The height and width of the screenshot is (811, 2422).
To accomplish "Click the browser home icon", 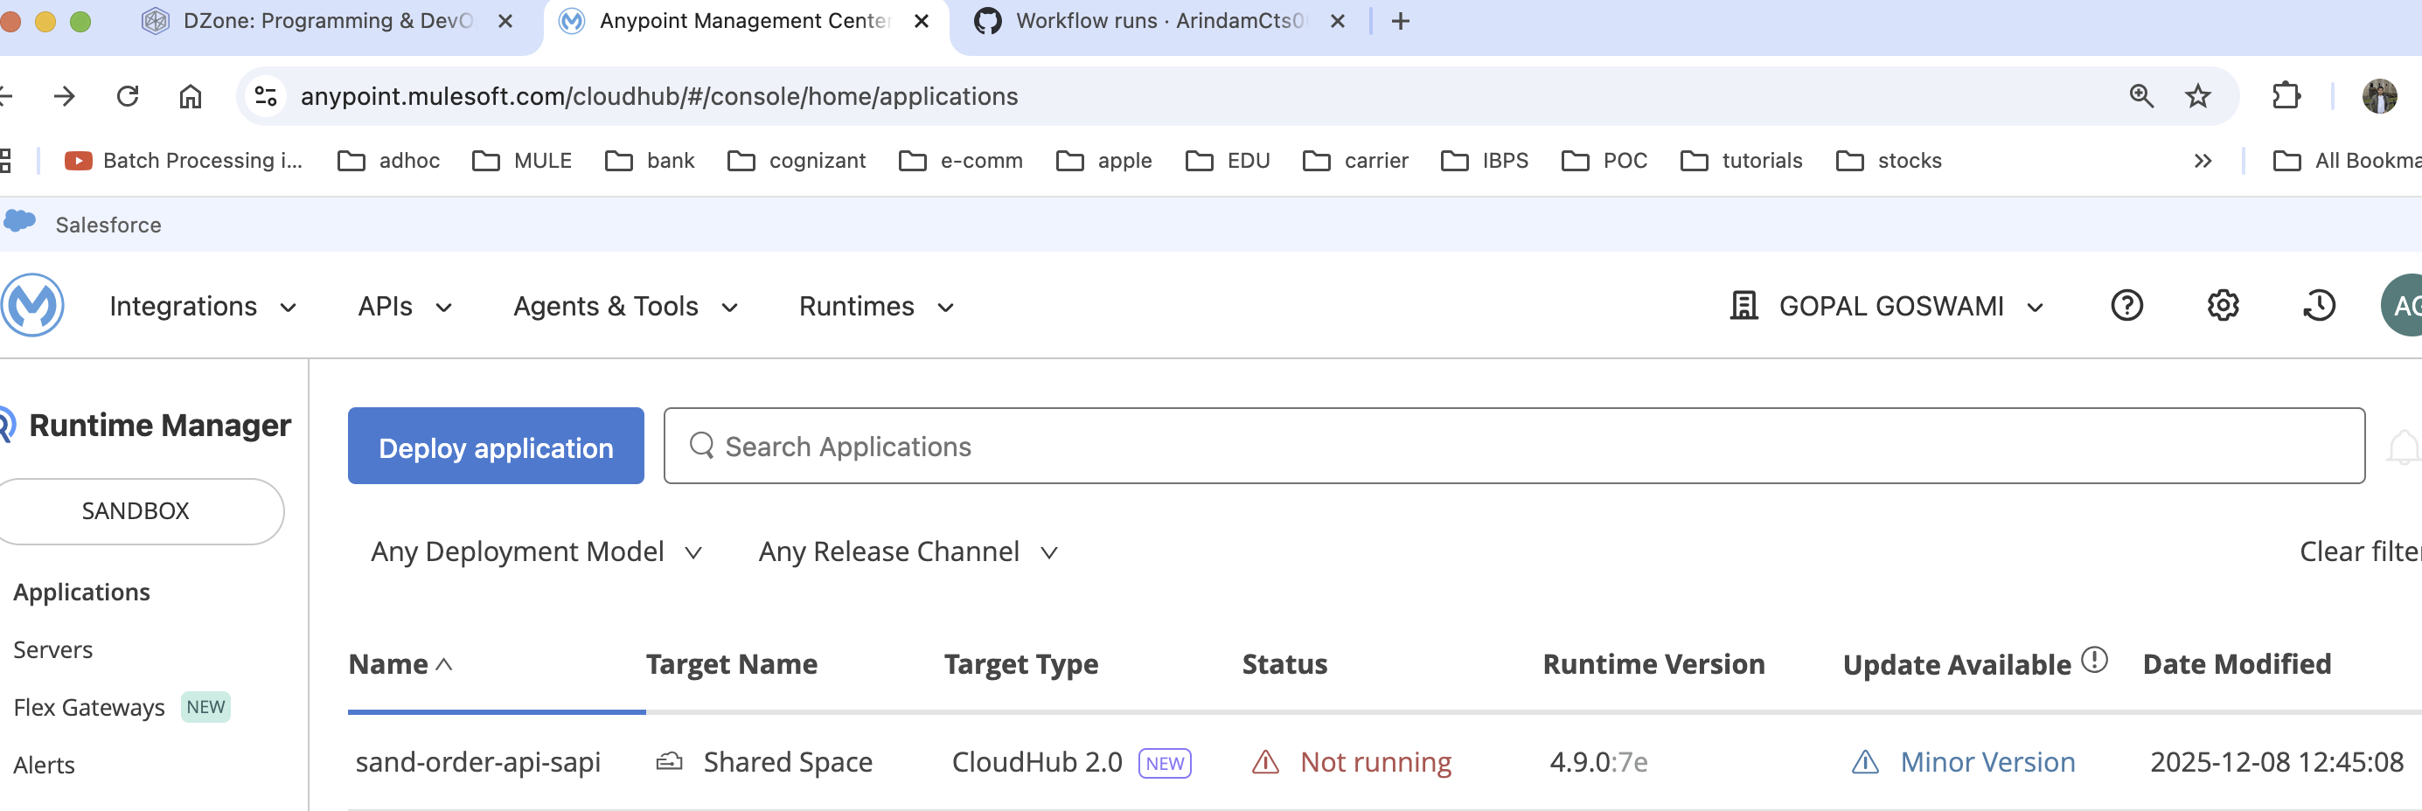I will (x=191, y=96).
